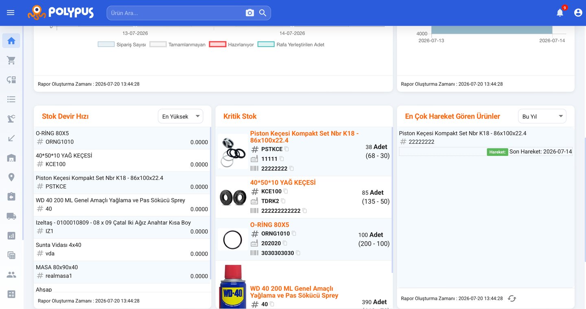Viewport: 586px width, 309px height.
Task: Copy barcode 22222222
Action: tap(291, 169)
